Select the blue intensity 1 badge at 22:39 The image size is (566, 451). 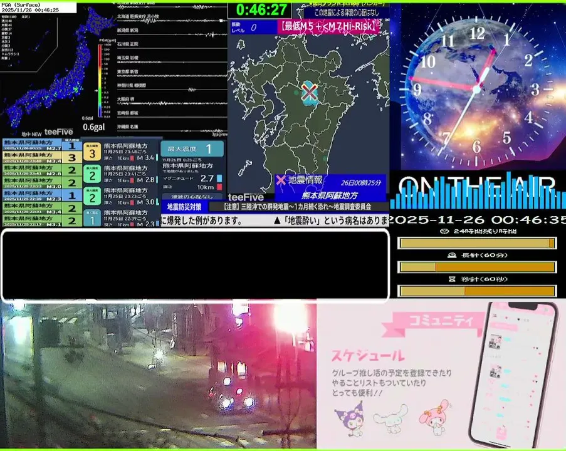tap(92, 218)
